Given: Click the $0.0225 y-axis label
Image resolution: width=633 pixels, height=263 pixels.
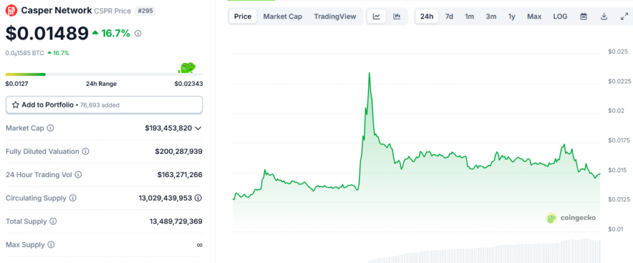Looking at the screenshot, I should click(619, 81).
